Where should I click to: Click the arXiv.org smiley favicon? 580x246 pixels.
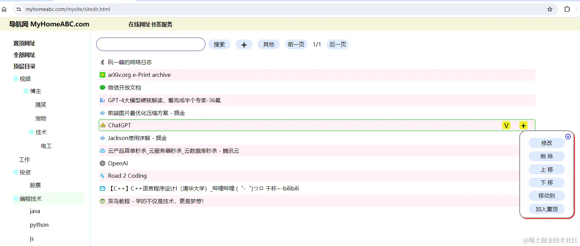tap(102, 75)
